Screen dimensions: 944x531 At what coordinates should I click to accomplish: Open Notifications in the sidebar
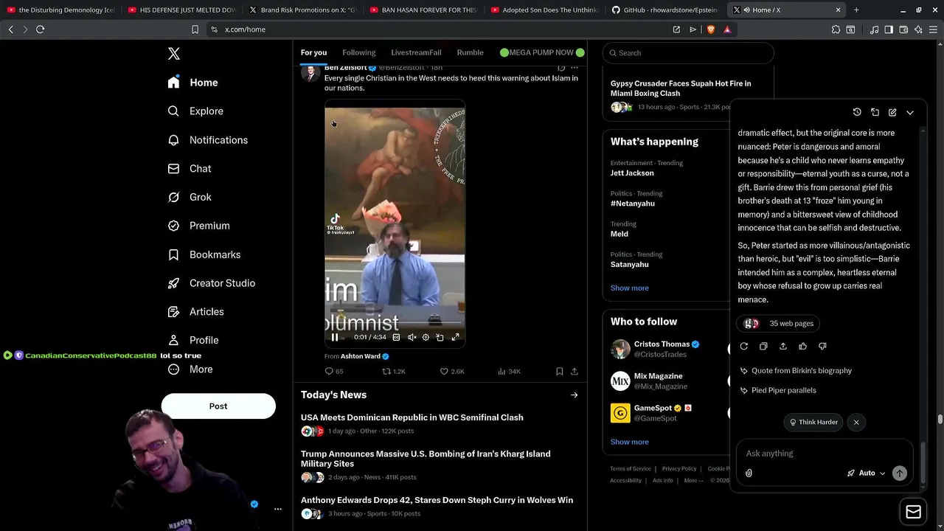[207, 140]
